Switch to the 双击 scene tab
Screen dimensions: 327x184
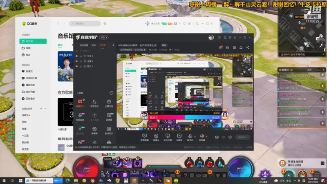(x=94, y=45)
